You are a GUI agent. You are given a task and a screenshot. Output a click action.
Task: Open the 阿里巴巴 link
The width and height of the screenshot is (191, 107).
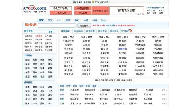pos(158,45)
